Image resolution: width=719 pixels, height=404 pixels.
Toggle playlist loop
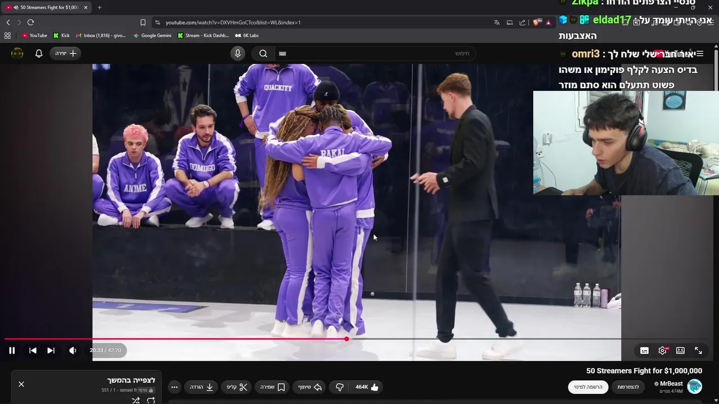tap(151, 400)
